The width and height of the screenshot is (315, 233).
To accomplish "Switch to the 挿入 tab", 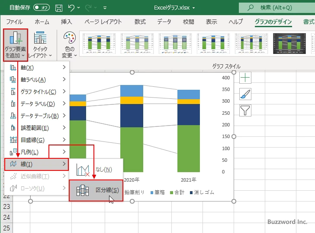I will tap(67, 22).
